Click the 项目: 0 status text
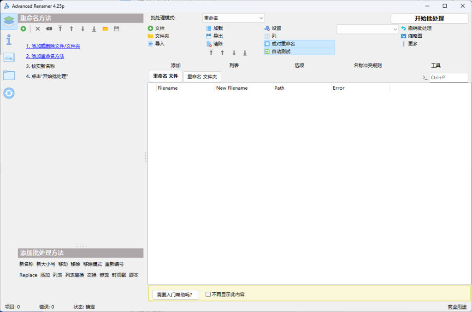 [x=12, y=307]
